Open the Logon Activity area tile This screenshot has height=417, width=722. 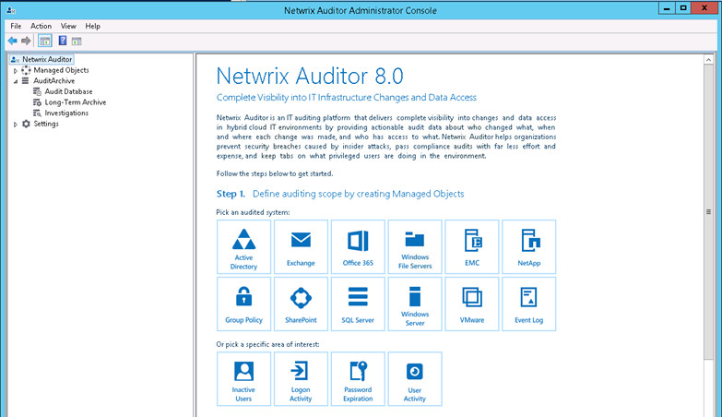pyautogui.click(x=301, y=379)
